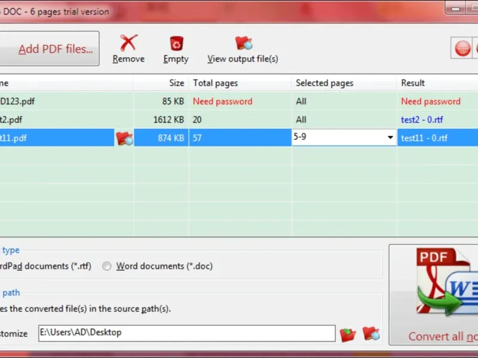
Task: Click the total pages value 20
Action: click(x=197, y=120)
